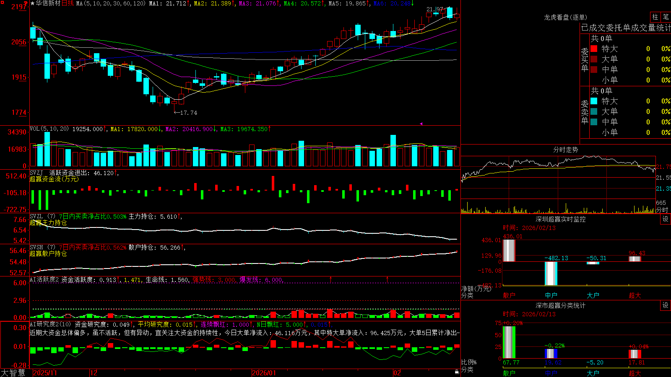Click the 2056 price axis label
The image size is (671, 377).
19,42
